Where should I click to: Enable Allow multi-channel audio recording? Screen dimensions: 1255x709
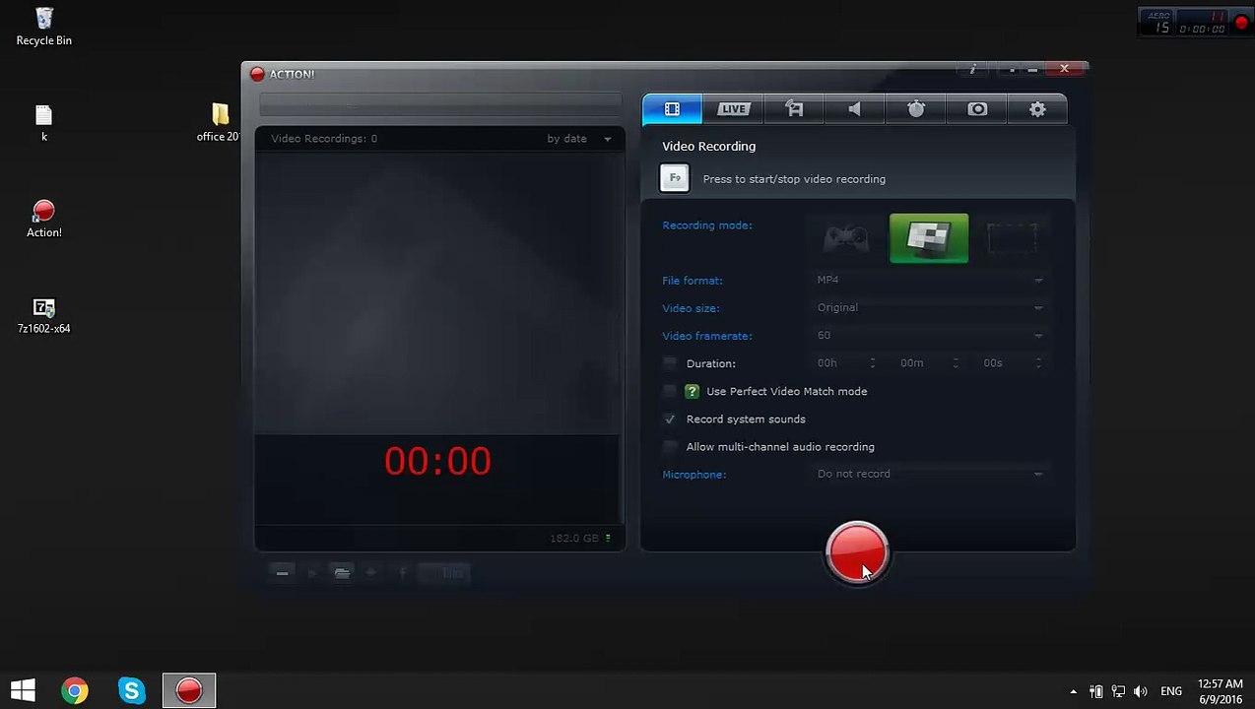(x=670, y=446)
